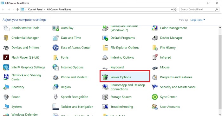Screen dimensions: 222x116
Task: Click the Intel Graphics Settings icon
Action: coord(6,67)
